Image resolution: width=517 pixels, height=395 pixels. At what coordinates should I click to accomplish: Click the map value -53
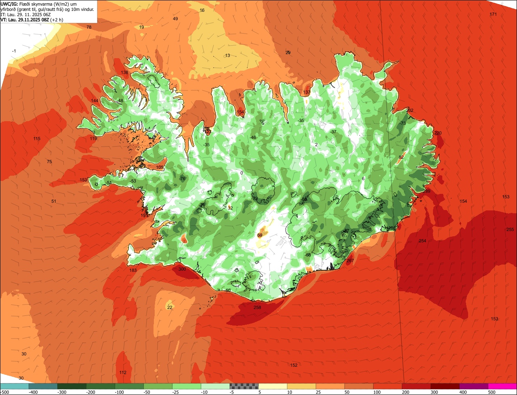tap(133, 181)
